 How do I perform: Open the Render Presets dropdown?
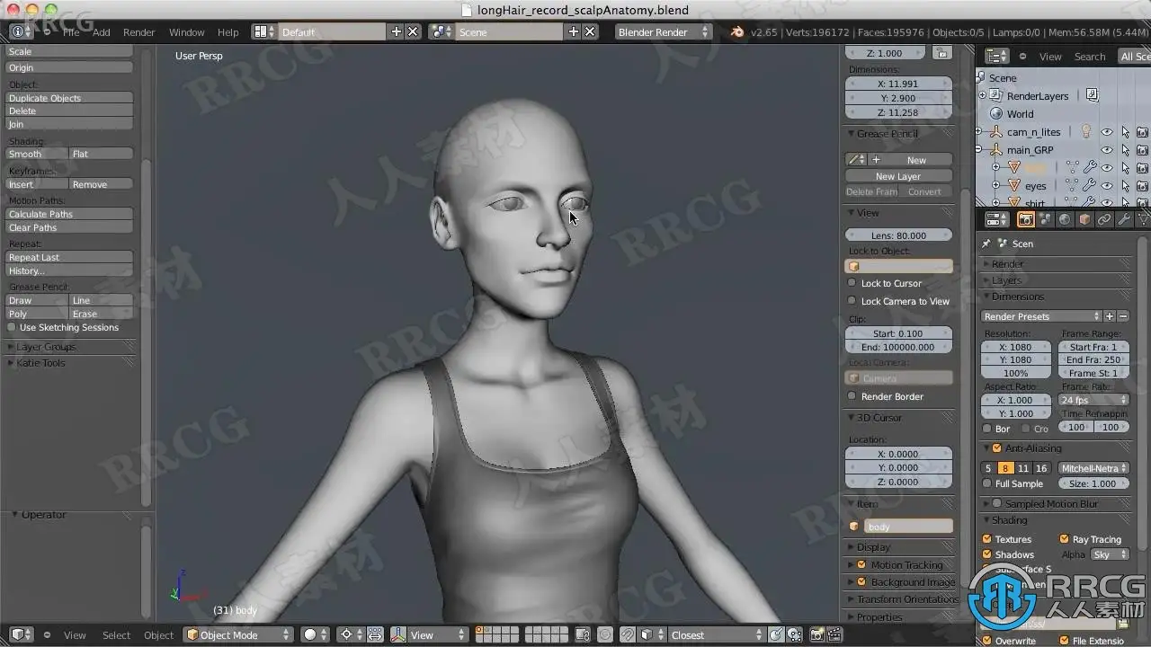pos(1042,316)
